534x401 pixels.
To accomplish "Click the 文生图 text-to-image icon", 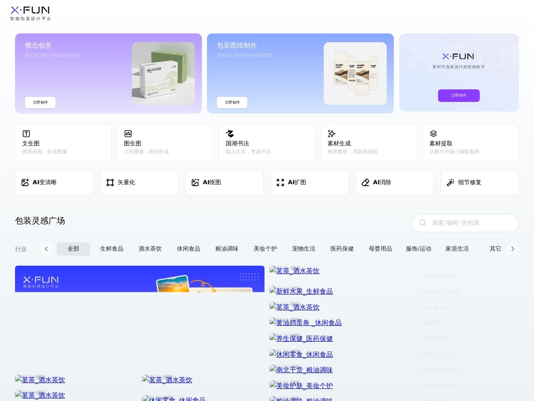I will point(26,134).
